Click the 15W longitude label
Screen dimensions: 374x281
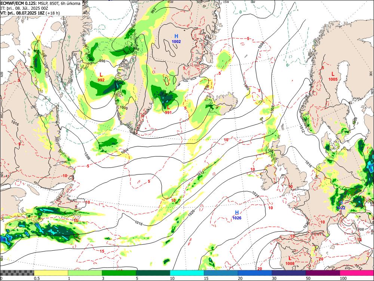[x=226, y=1]
